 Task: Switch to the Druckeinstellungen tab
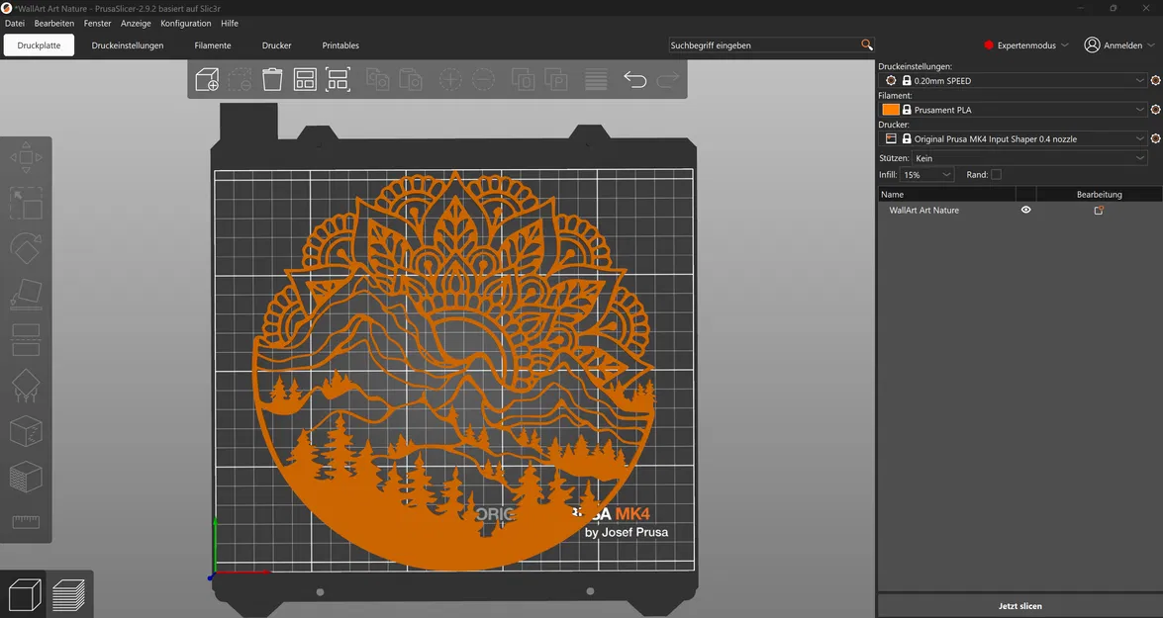[128, 45]
